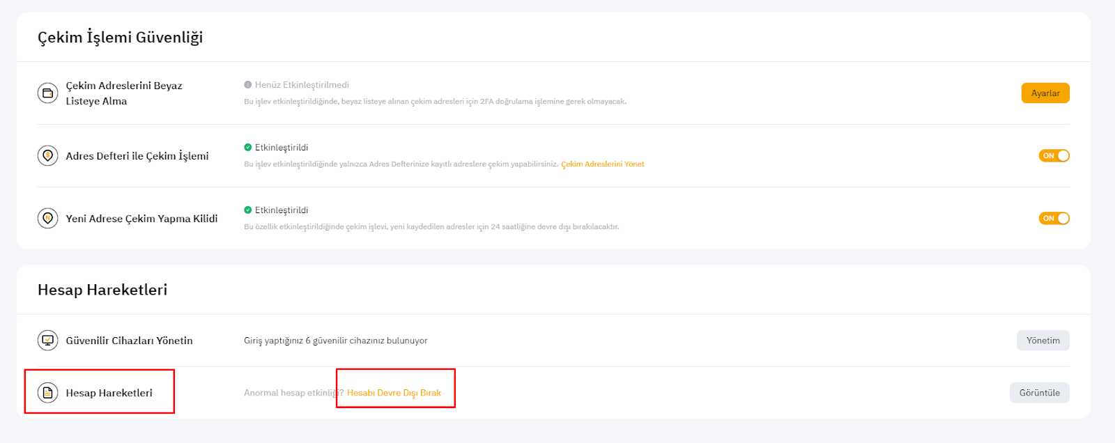Click the Hesap Hareketleri document icon
The width and height of the screenshot is (1115, 443).
pyautogui.click(x=47, y=393)
